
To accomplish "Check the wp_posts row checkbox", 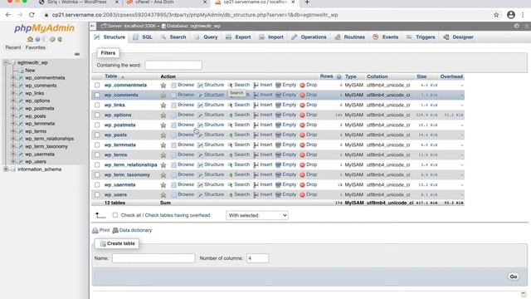I will (x=97, y=135).
